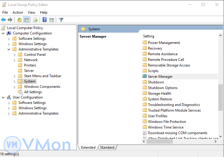Expand the Windows Components tree node
Viewport: 224px width, 157px height.
15,87
